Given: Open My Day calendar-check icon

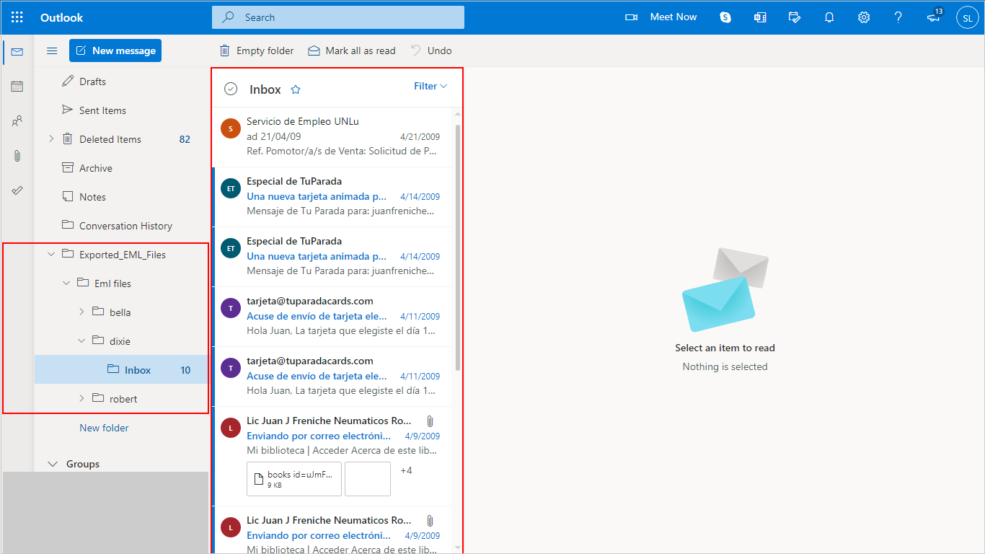Looking at the screenshot, I should click(x=795, y=17).
